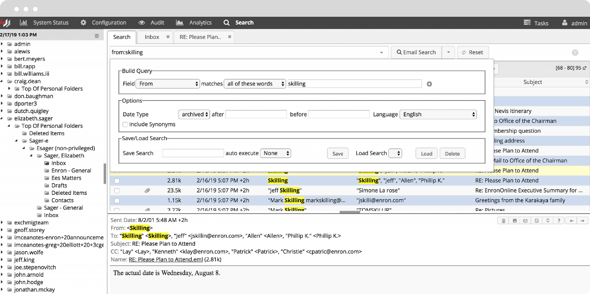Enable the Include Synonyms checkbox

coord(125,124)
